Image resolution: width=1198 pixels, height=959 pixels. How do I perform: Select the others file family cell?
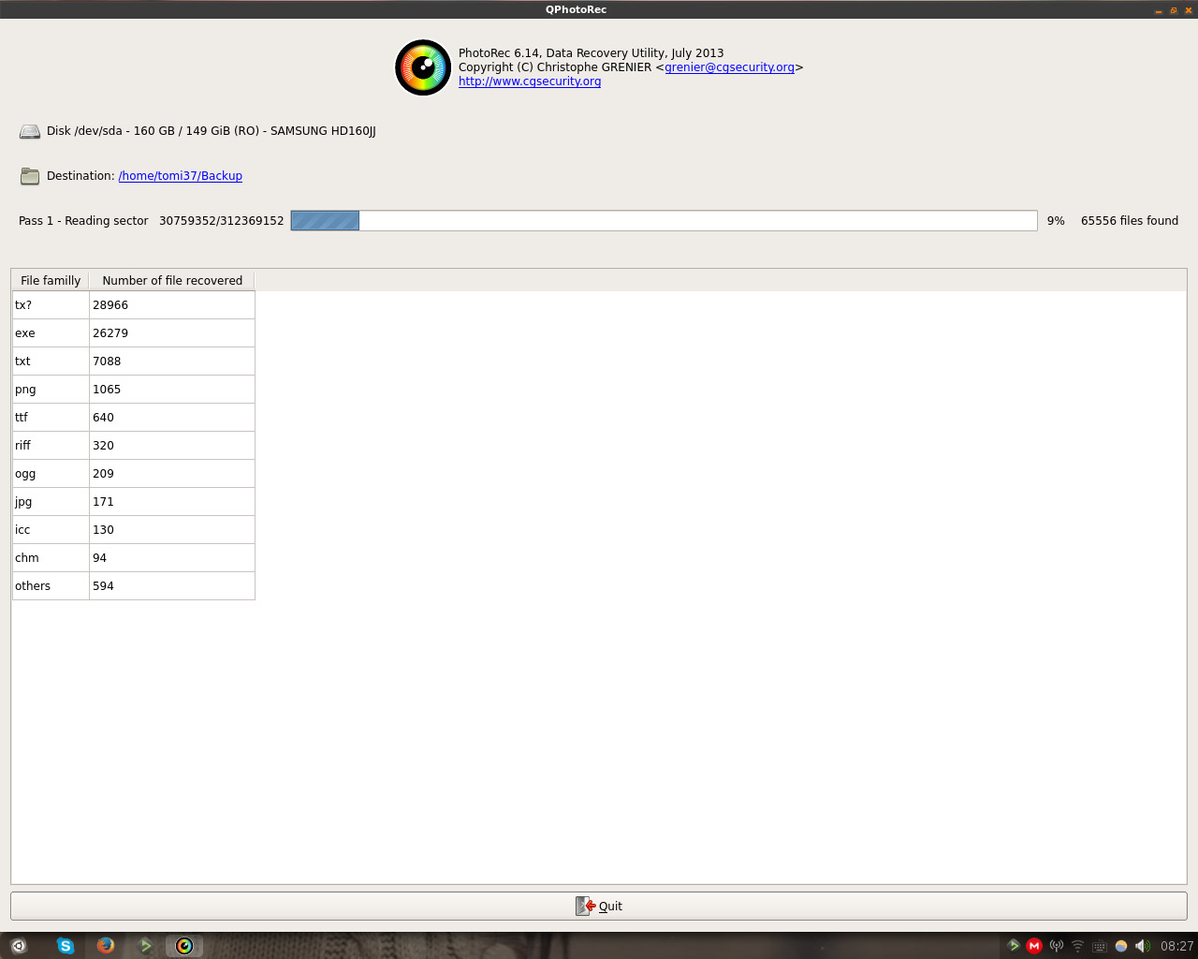[51, 586]
